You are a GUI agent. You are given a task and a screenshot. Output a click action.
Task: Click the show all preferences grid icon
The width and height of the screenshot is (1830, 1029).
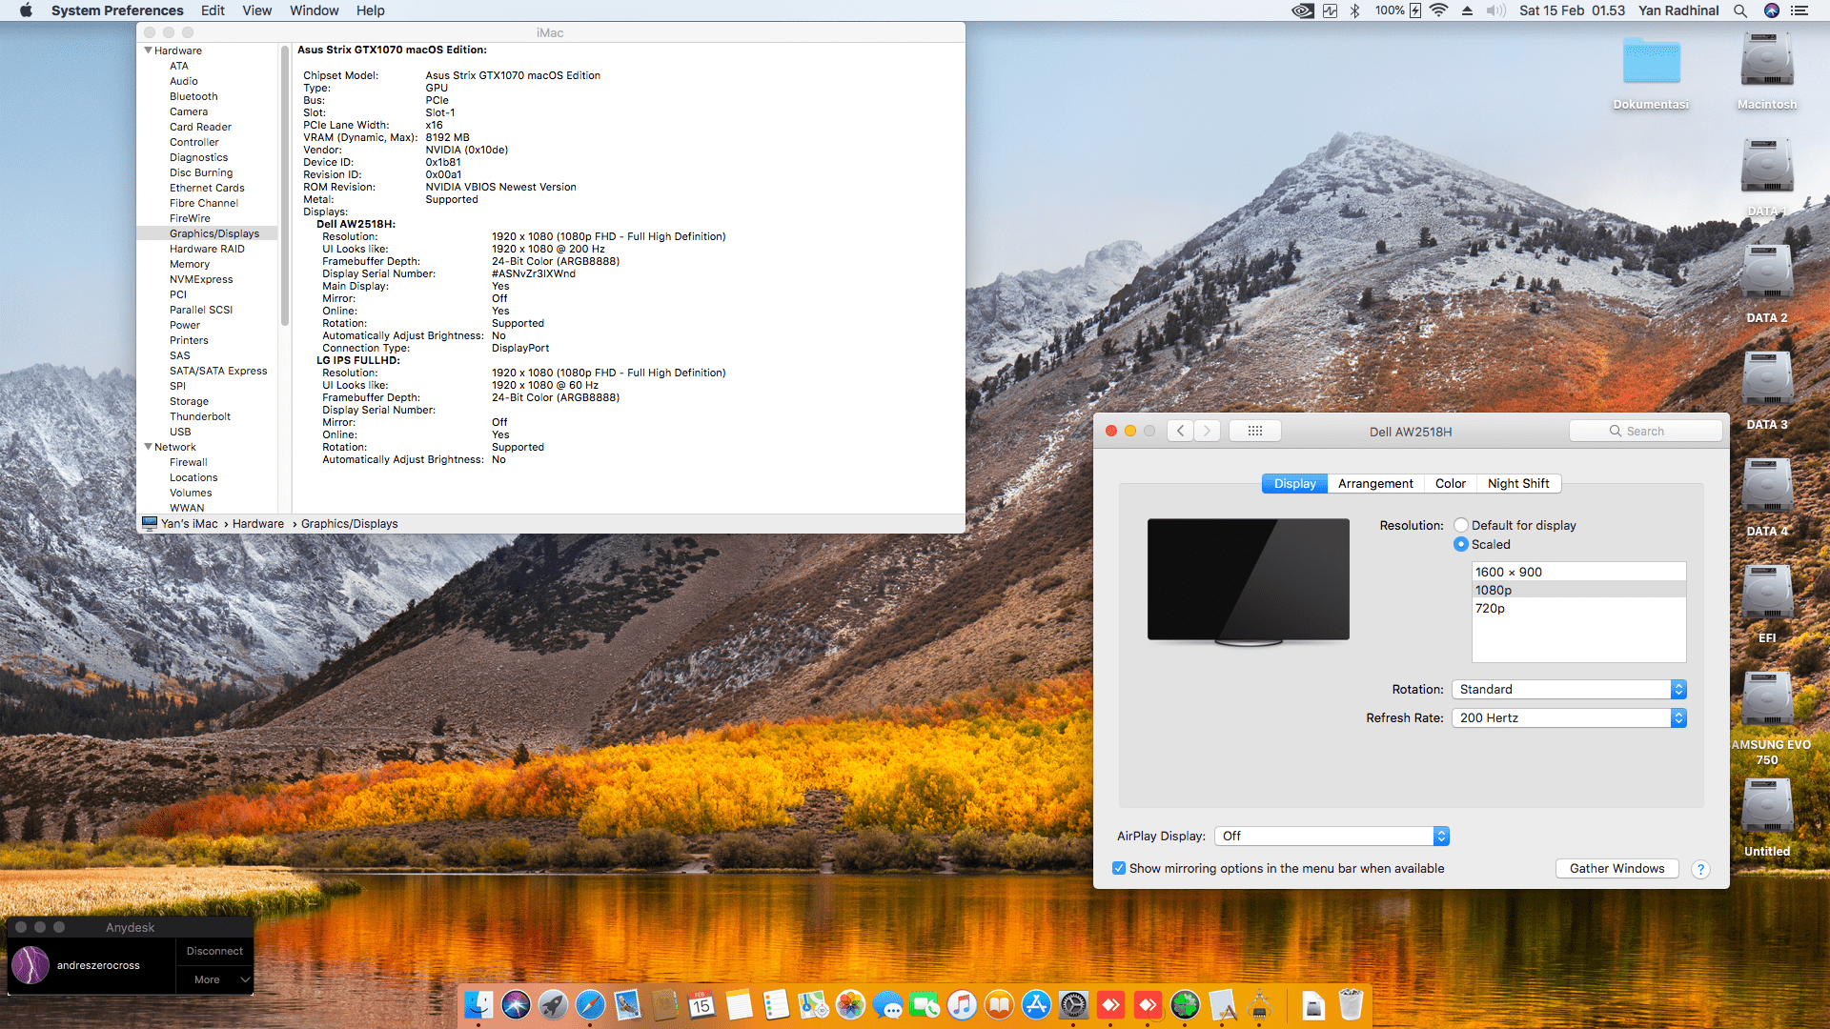(1254, 431)
